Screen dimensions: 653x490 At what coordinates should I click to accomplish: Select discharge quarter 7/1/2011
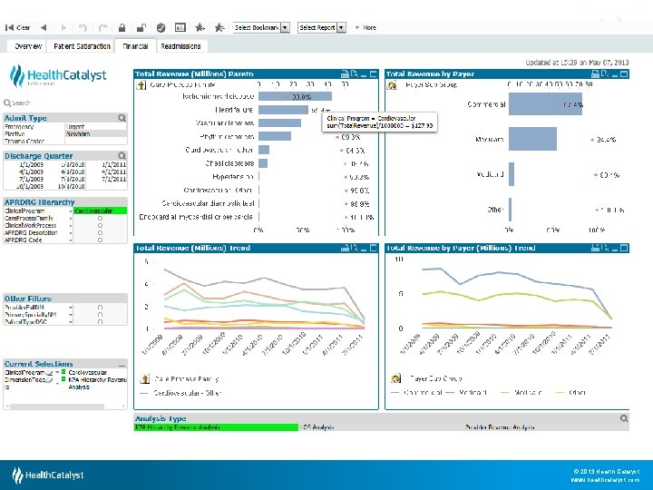click(x=113, y=179)
